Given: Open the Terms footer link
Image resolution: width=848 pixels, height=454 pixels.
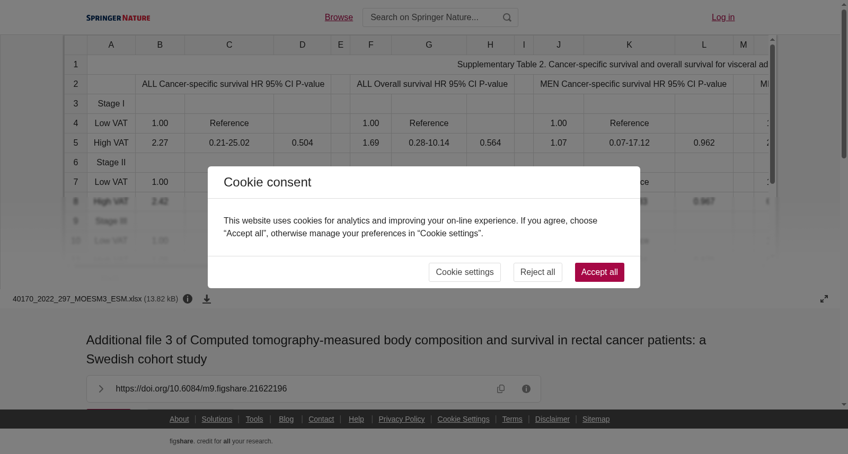Looking at the screenshot, I should (512, 419).
